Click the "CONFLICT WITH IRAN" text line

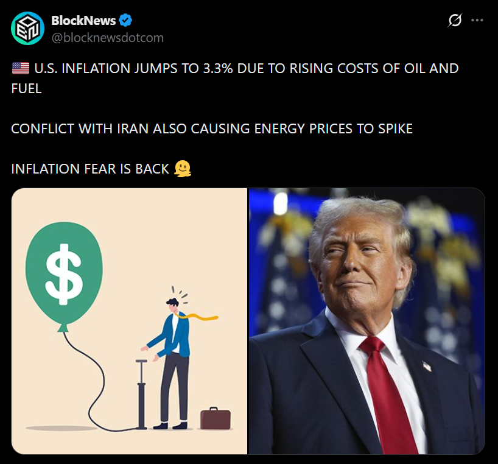(212, 128)
